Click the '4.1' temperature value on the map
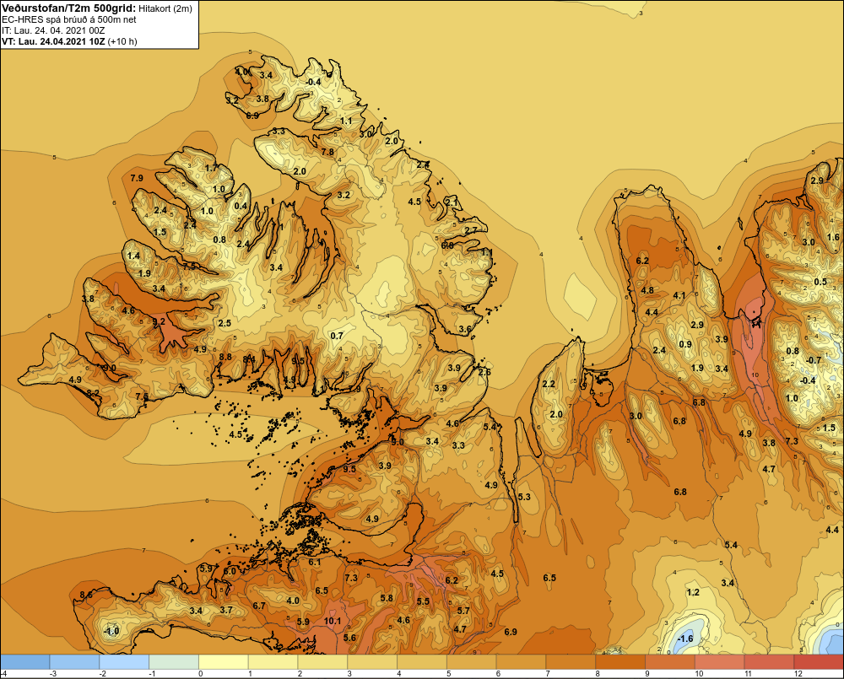The width and height of the screenshot is (844, 679). click(x=679, y=295)
